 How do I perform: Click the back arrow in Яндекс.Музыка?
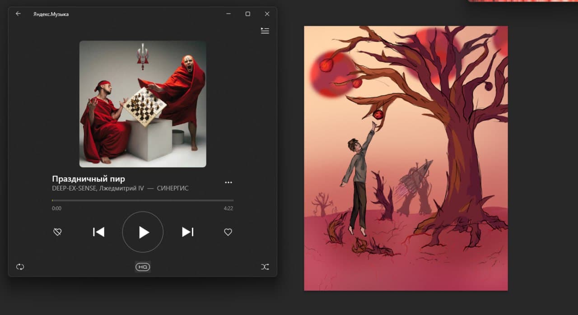18,14
